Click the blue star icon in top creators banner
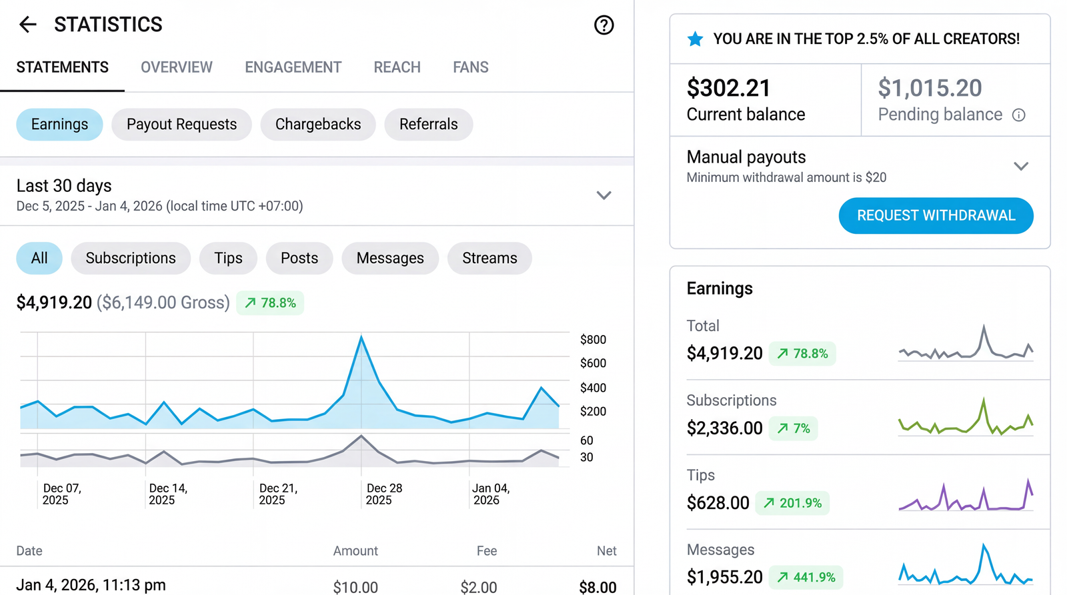 click(x=695, y=39)
